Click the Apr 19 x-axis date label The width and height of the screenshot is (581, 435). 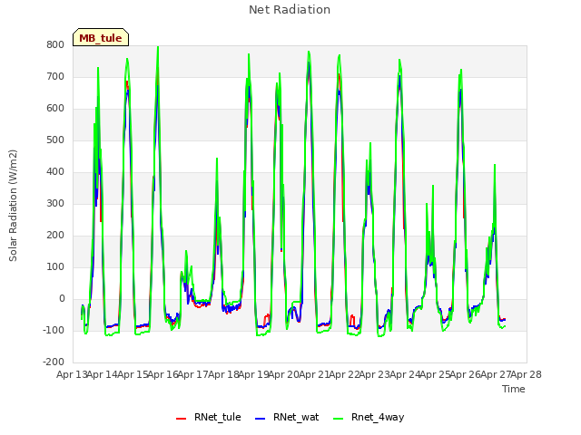click(x=254, y=374)
